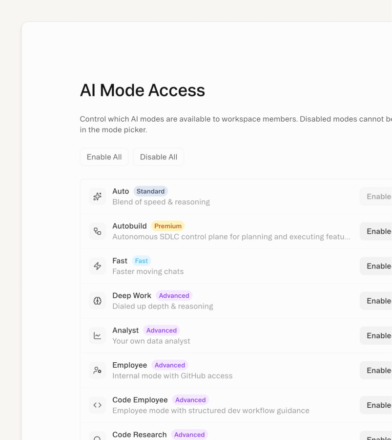
Task: Click the Enable All button
Action: [x=104, y=156]
